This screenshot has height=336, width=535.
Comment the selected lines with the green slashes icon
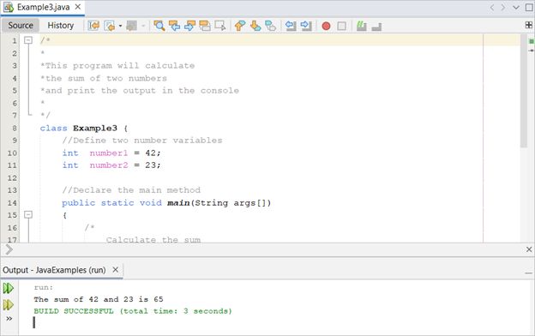tap(361, 26)
